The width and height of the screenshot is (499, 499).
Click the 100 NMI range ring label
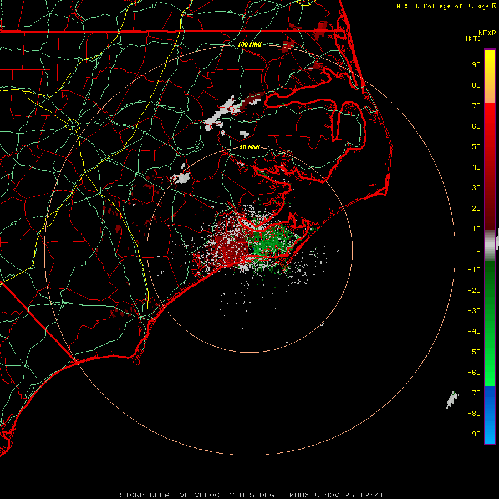(249, 44)
